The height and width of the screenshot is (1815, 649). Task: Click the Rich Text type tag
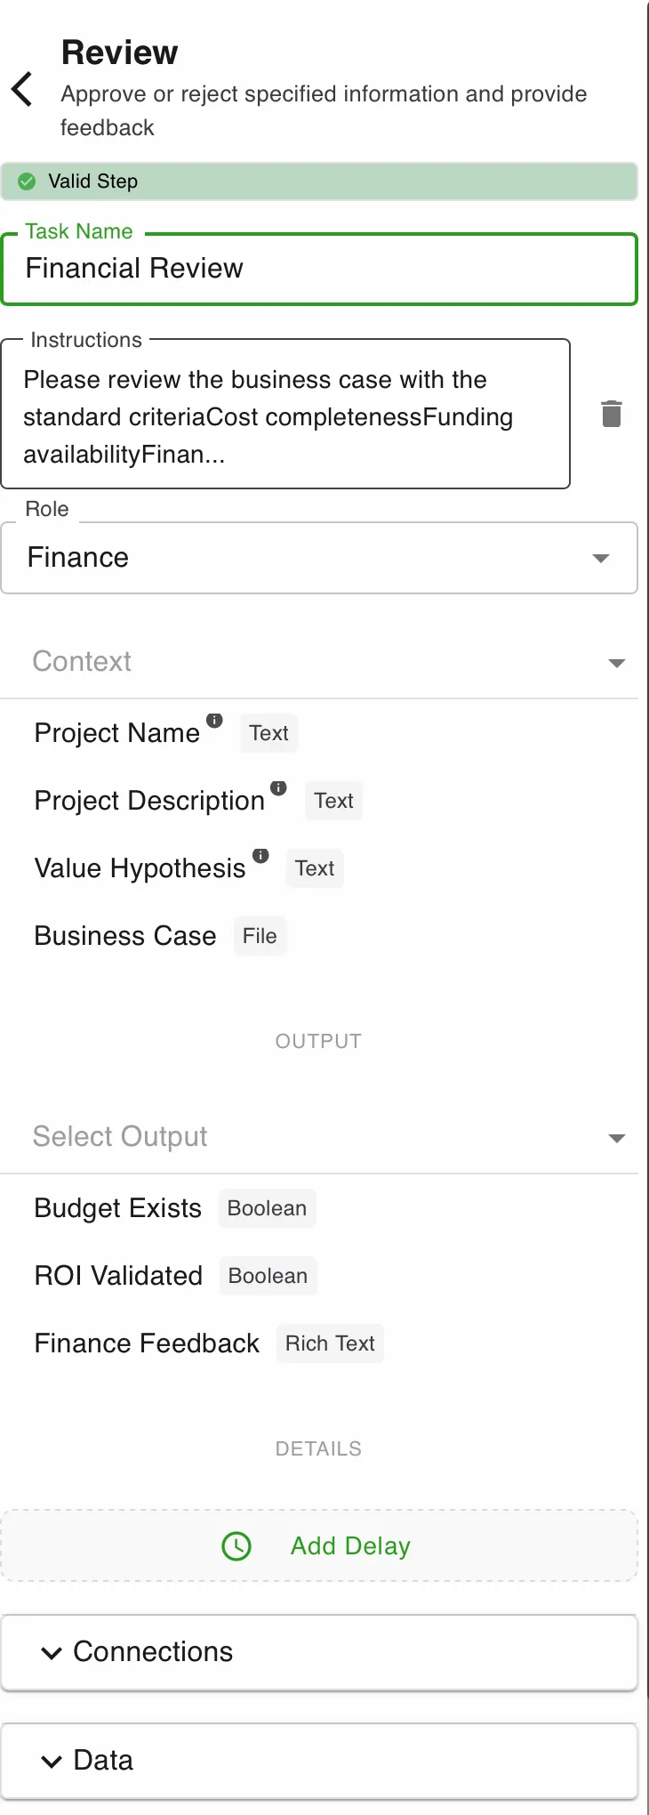point(330,1343)
